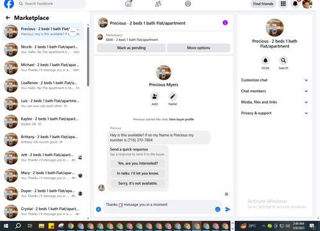Go back with the Marketplace arrow
320x231 pixels.
coord(8,18)
